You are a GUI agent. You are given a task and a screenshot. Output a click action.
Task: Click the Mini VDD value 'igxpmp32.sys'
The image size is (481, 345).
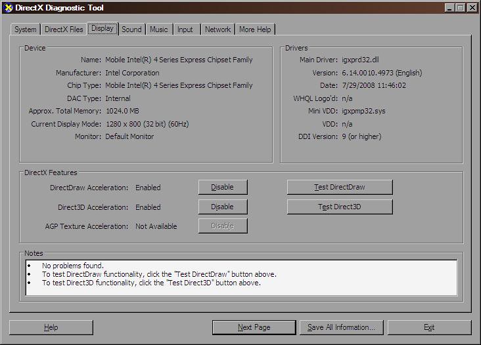click(363, 111)
